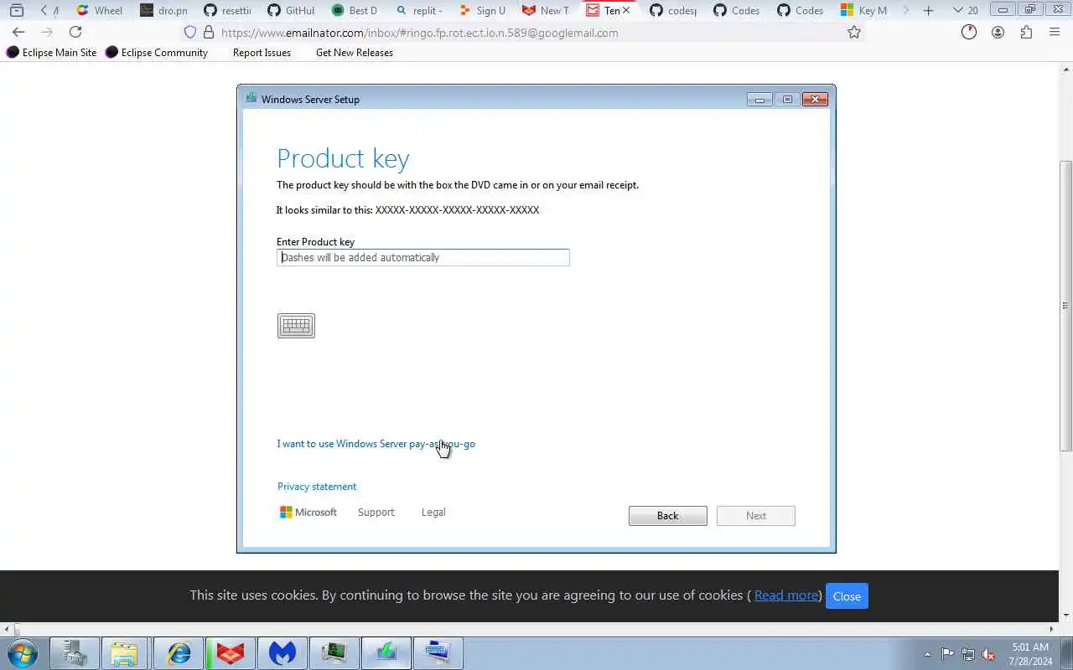Switch to the dro.pn tab

pos(164,10)
